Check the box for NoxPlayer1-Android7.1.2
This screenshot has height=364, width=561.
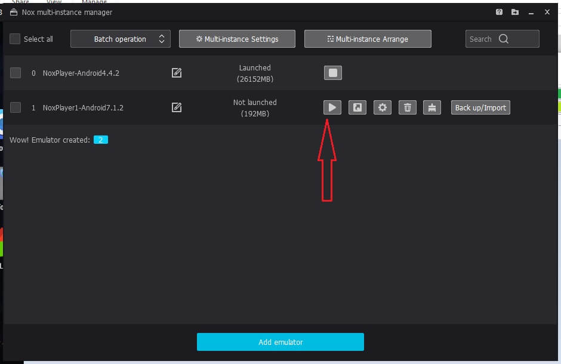click(16, 107)
